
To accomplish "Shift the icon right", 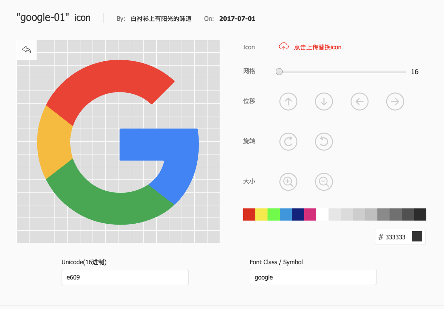I will tap(395, 101).
